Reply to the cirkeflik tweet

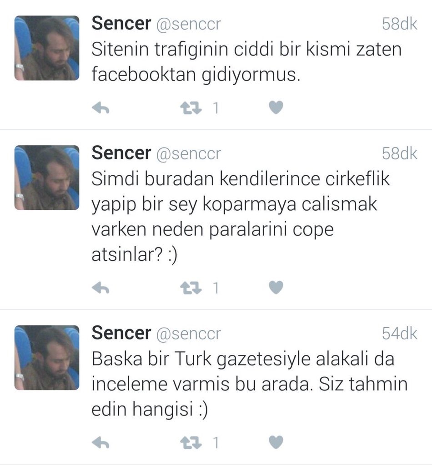[100, 288]
